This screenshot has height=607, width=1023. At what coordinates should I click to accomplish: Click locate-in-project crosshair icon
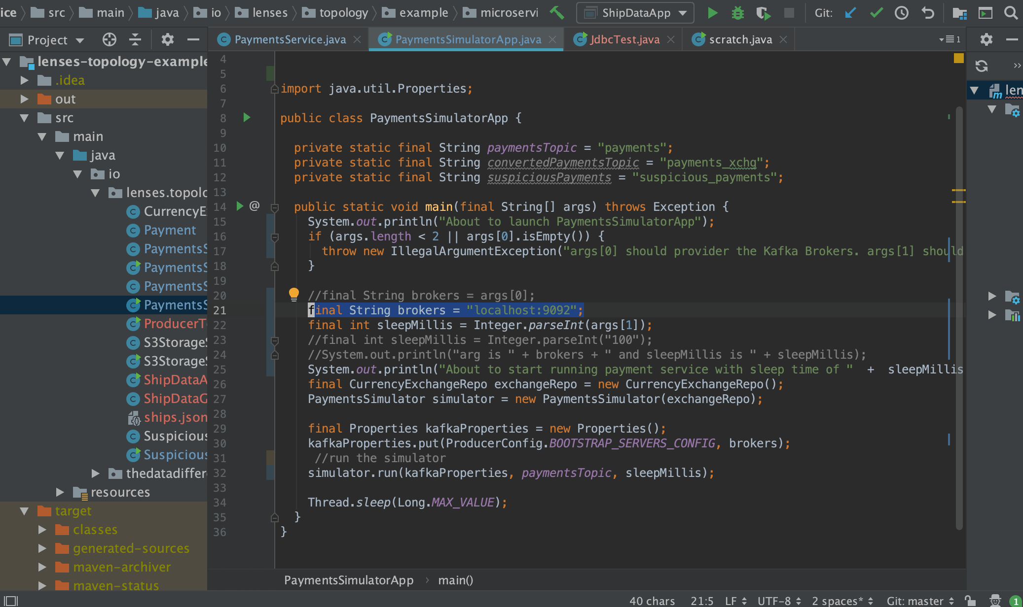click(x=109, y=39)
